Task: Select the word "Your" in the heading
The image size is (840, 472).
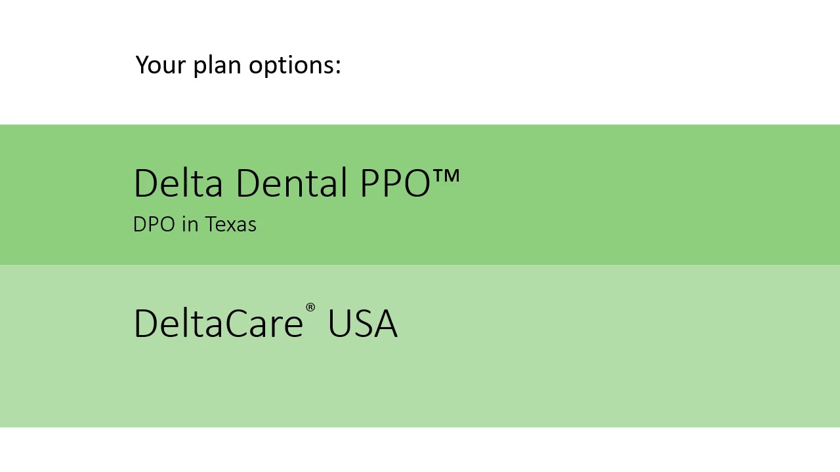Action: tap(160, 65)
